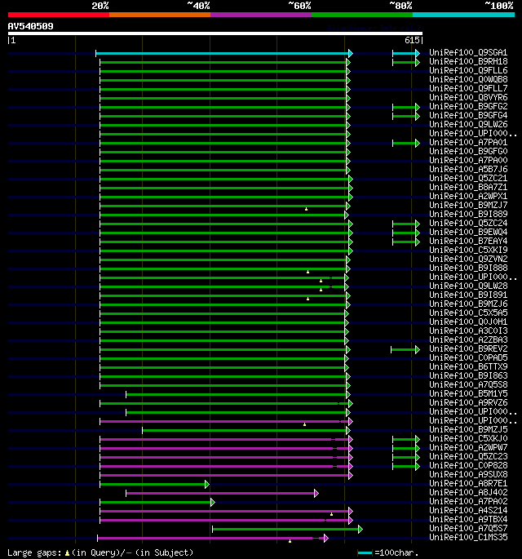Open hit UniRef100_Q9FLL6
Image resolution: width=522 pixels, height=559 pixels.
468,70
